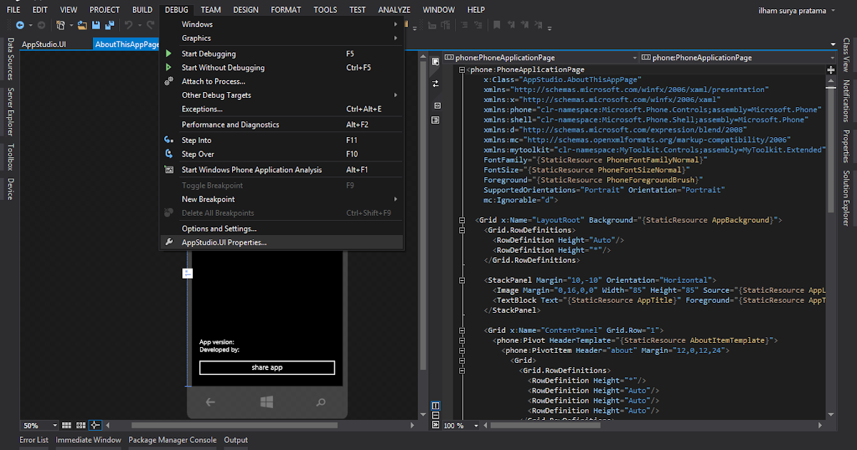Open the TEAM menu
The image size is (857, 450).
210,9
